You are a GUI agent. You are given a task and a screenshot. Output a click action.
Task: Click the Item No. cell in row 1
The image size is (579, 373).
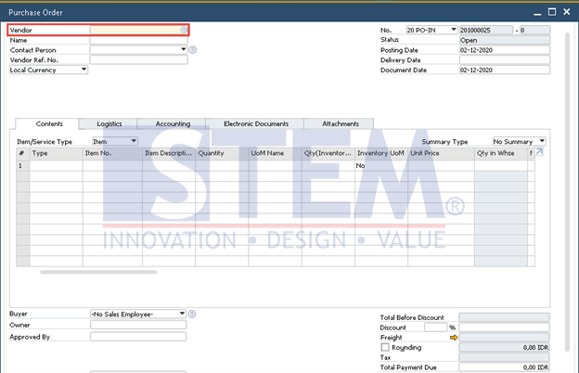coord(112,165)
